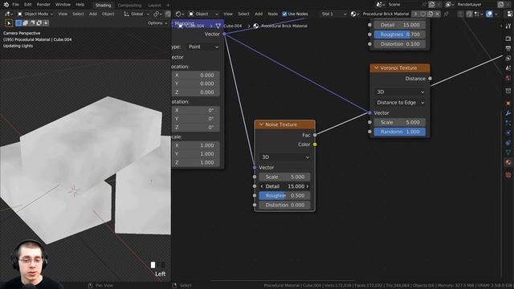Open the Global transform orientation dropdown
Image resolution: width=514 pixels, height=289 pixels.
(137, 14)
